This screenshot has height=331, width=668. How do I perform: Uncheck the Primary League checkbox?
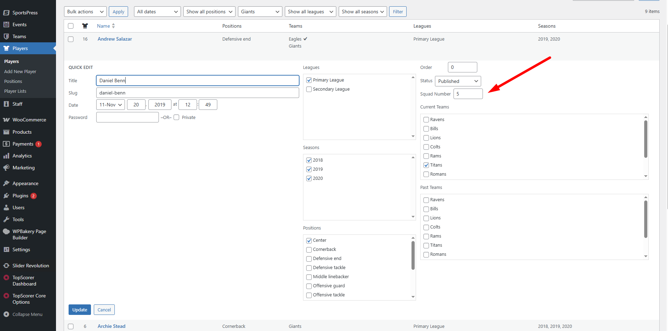(309, 80)
